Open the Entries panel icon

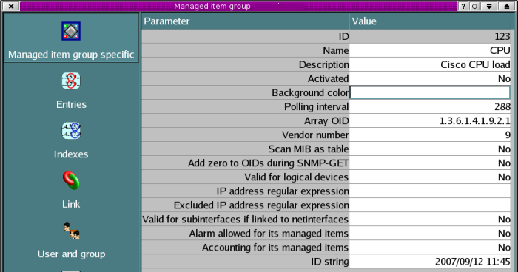click(71, 81)
